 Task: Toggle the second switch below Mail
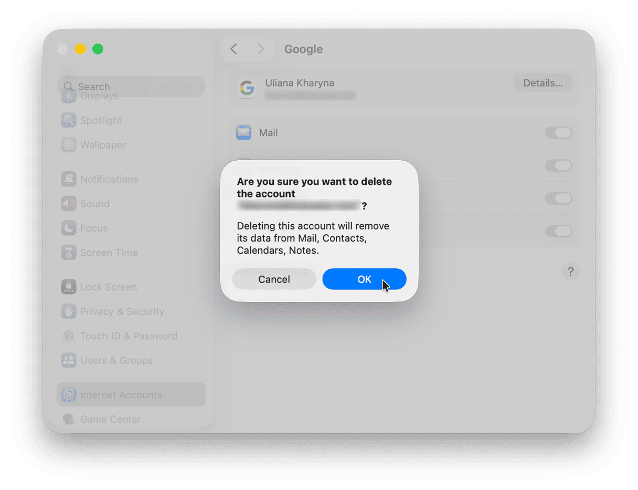click(x=558, y=166)
